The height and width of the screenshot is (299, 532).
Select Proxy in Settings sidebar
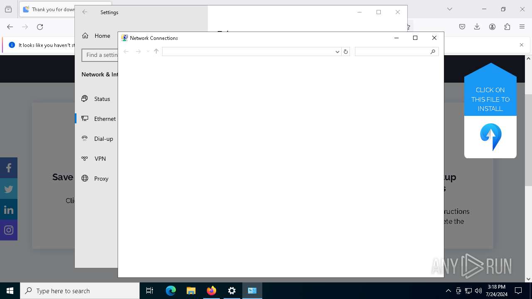pyautogui.click(x=96, y=179)
